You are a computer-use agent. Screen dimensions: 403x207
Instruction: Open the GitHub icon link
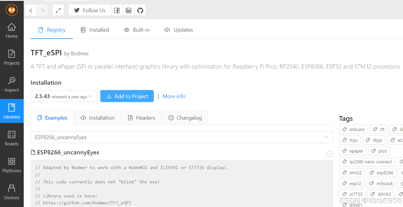pos(140,10)
